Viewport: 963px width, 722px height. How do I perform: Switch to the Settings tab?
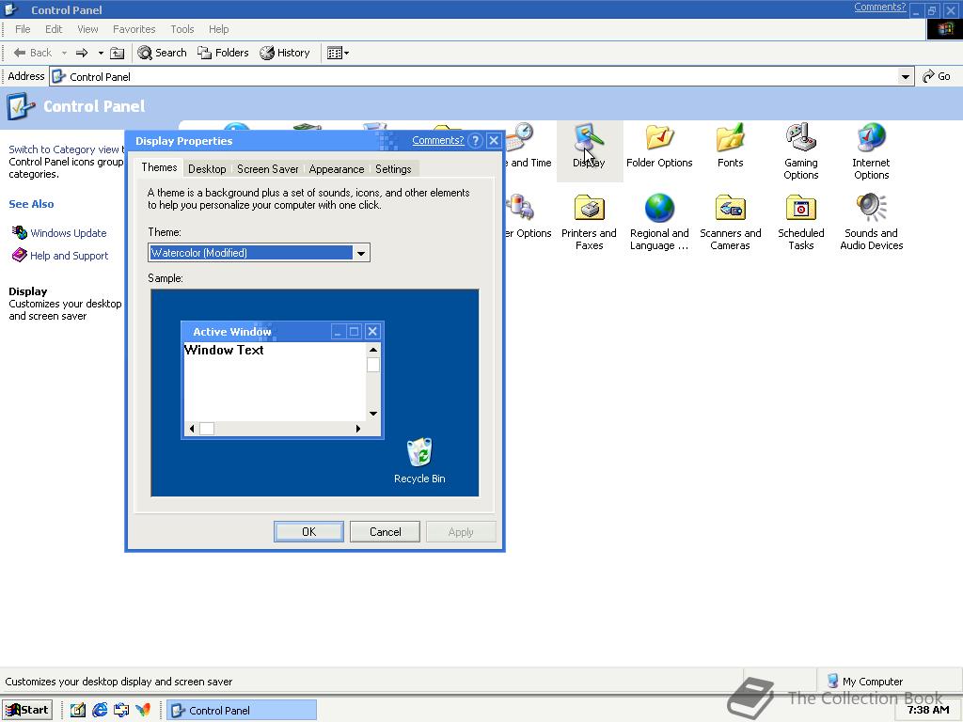click(393, 169)
